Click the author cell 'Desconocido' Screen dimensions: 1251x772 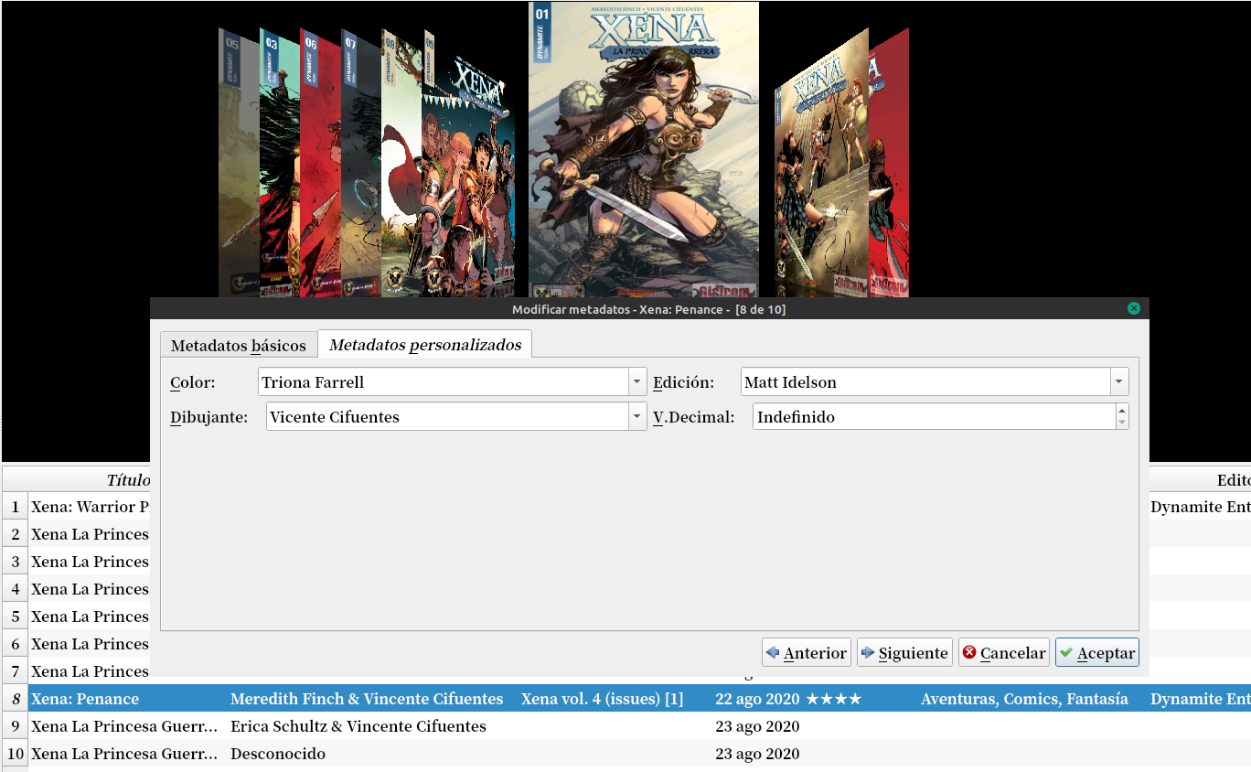pos(278,754)
